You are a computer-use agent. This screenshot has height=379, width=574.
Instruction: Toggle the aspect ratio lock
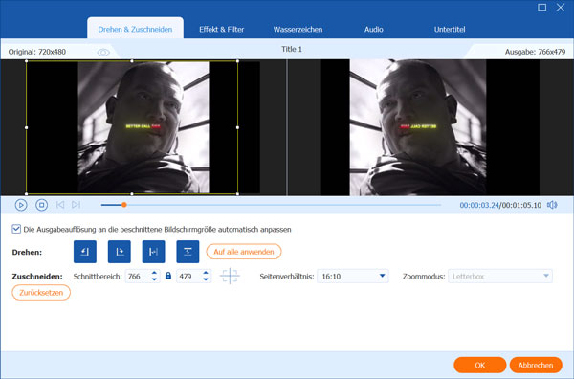[168, 276]
